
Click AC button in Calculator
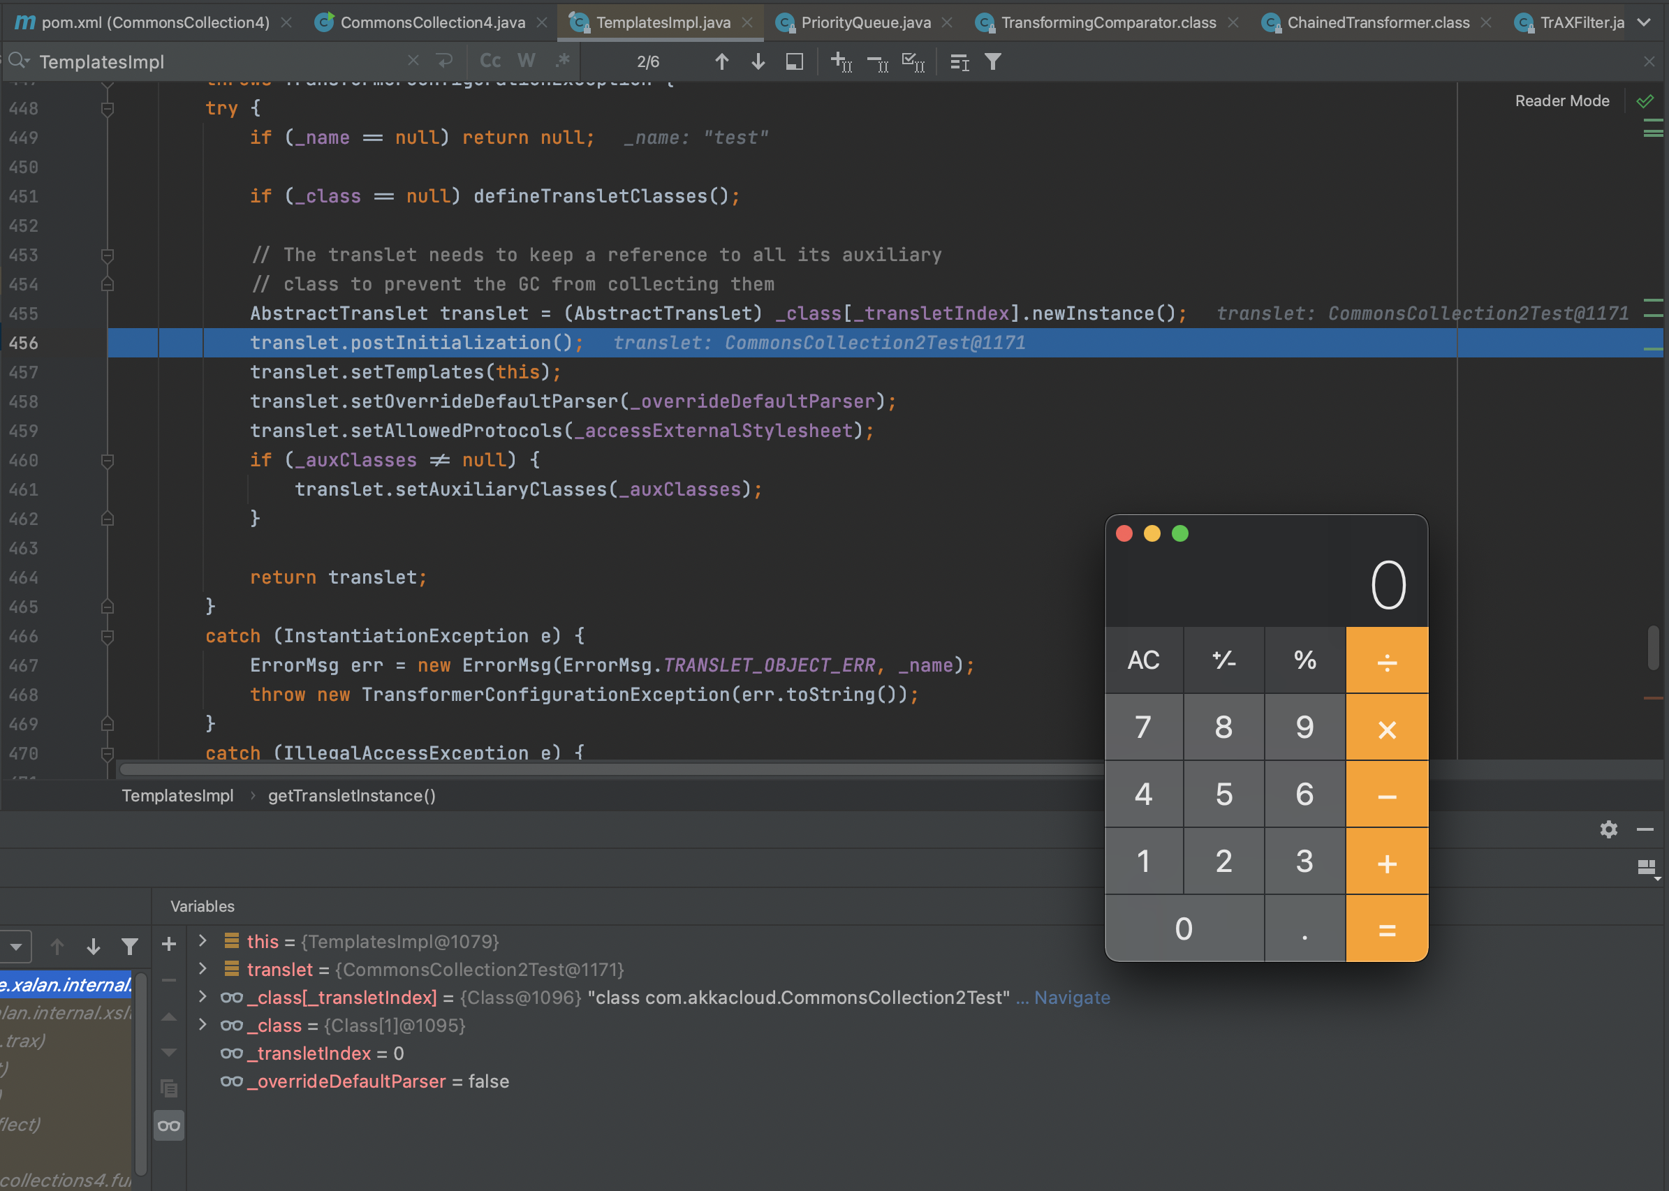click(x=1144, y=660)
